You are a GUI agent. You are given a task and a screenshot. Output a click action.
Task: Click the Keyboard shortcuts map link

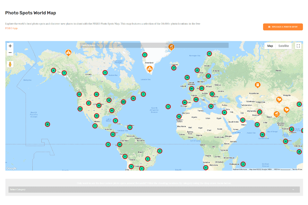point(240,169)
